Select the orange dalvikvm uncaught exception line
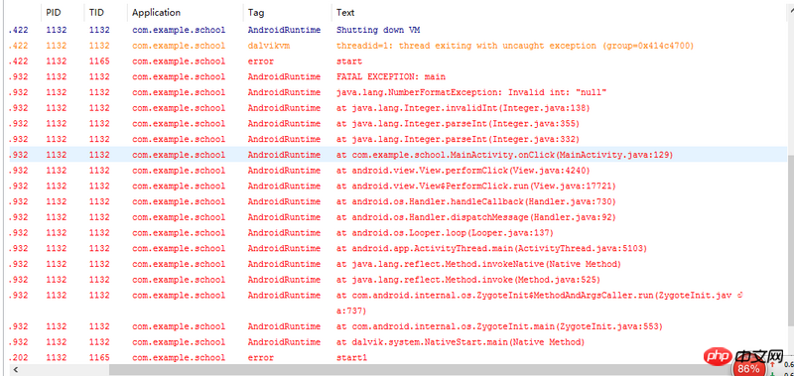This screenshot has width=794, height=376. point(398,46)
